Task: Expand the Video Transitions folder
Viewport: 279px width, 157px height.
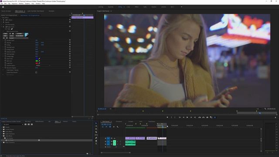Action: (2, 143)
